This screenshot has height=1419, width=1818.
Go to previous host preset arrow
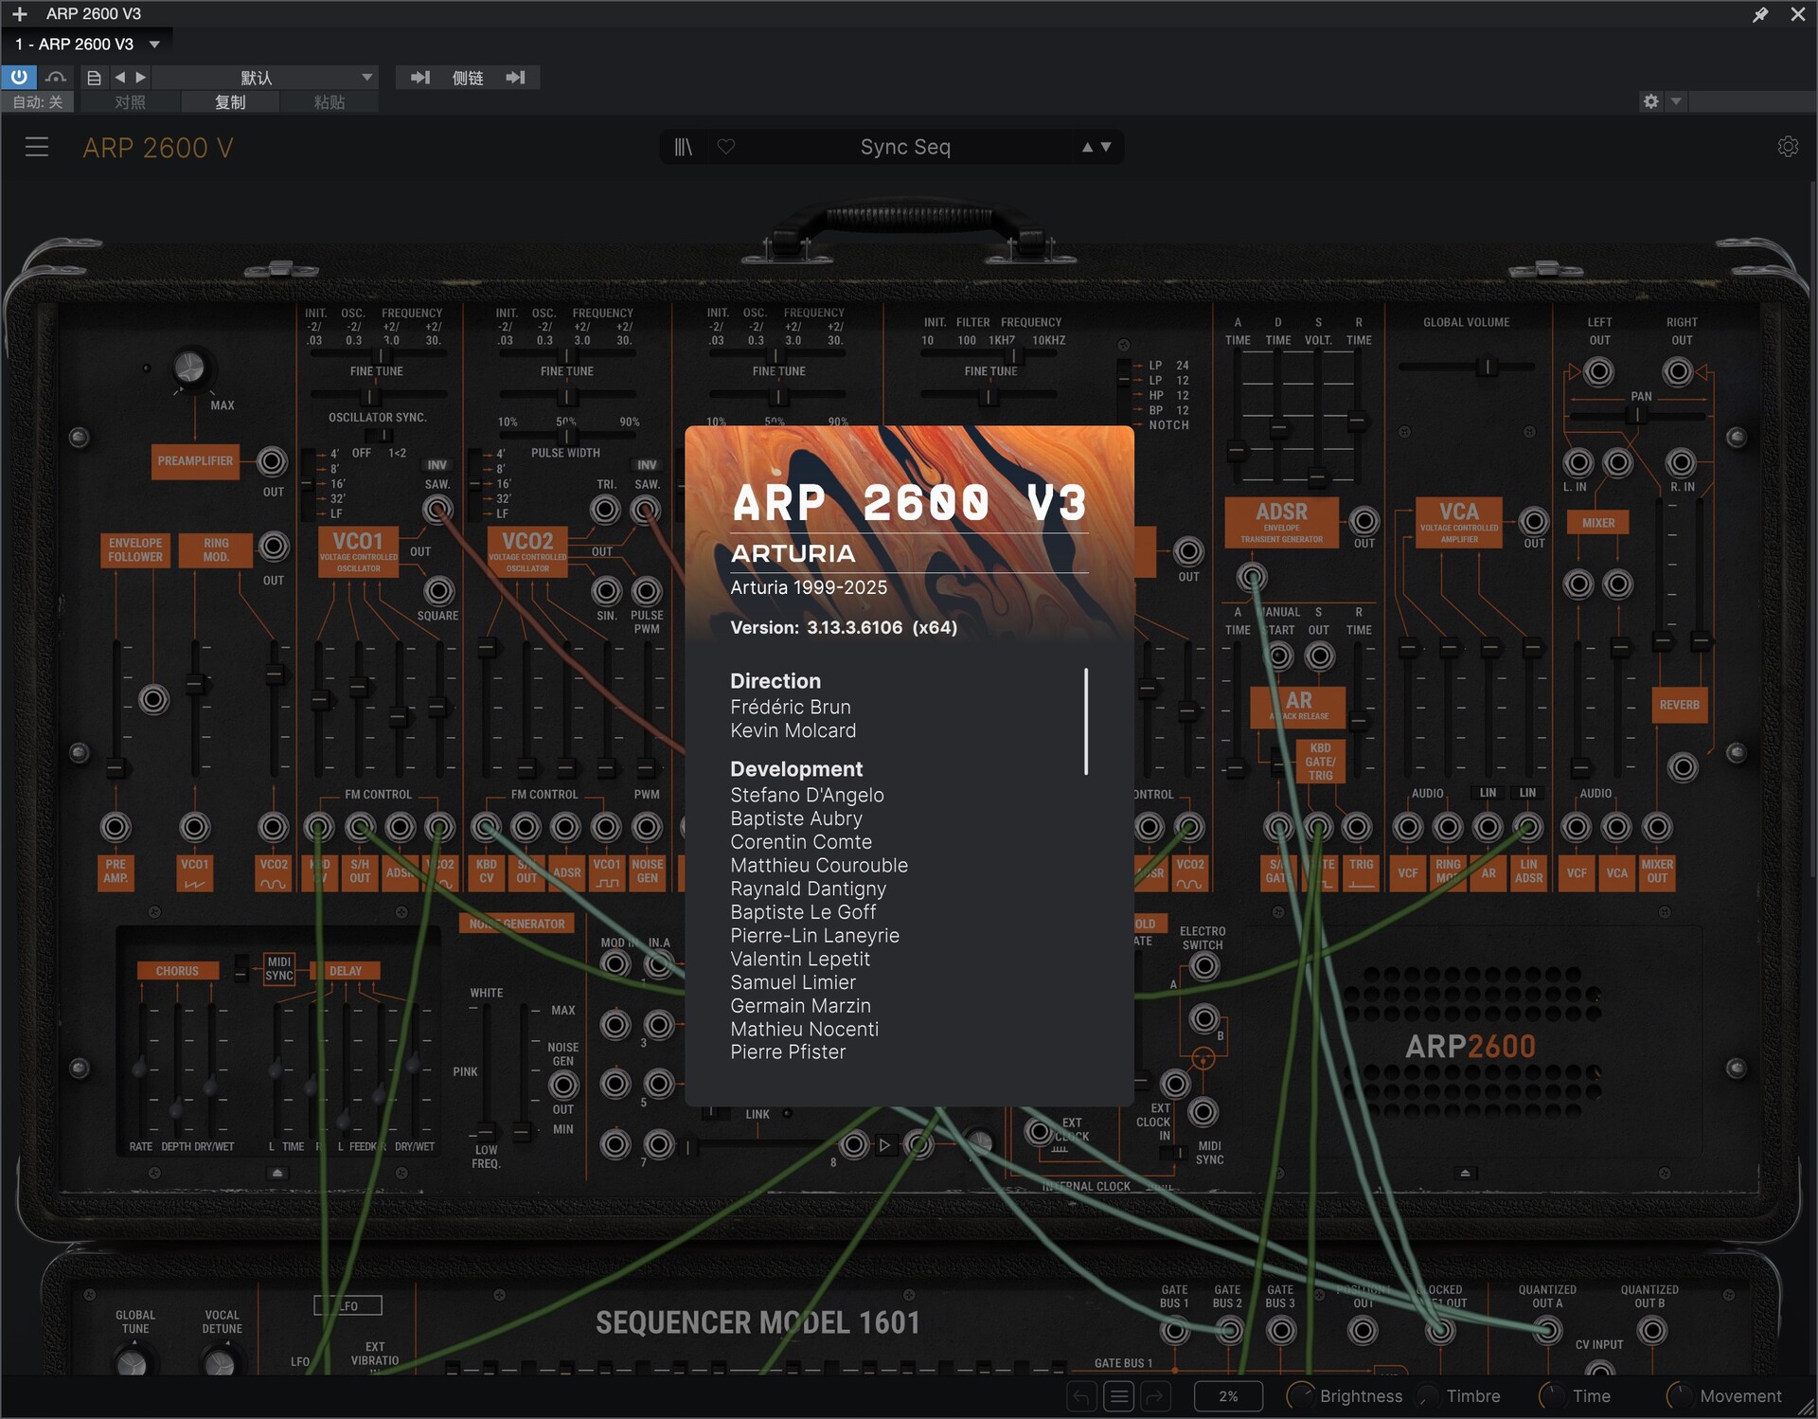[120, 77]
